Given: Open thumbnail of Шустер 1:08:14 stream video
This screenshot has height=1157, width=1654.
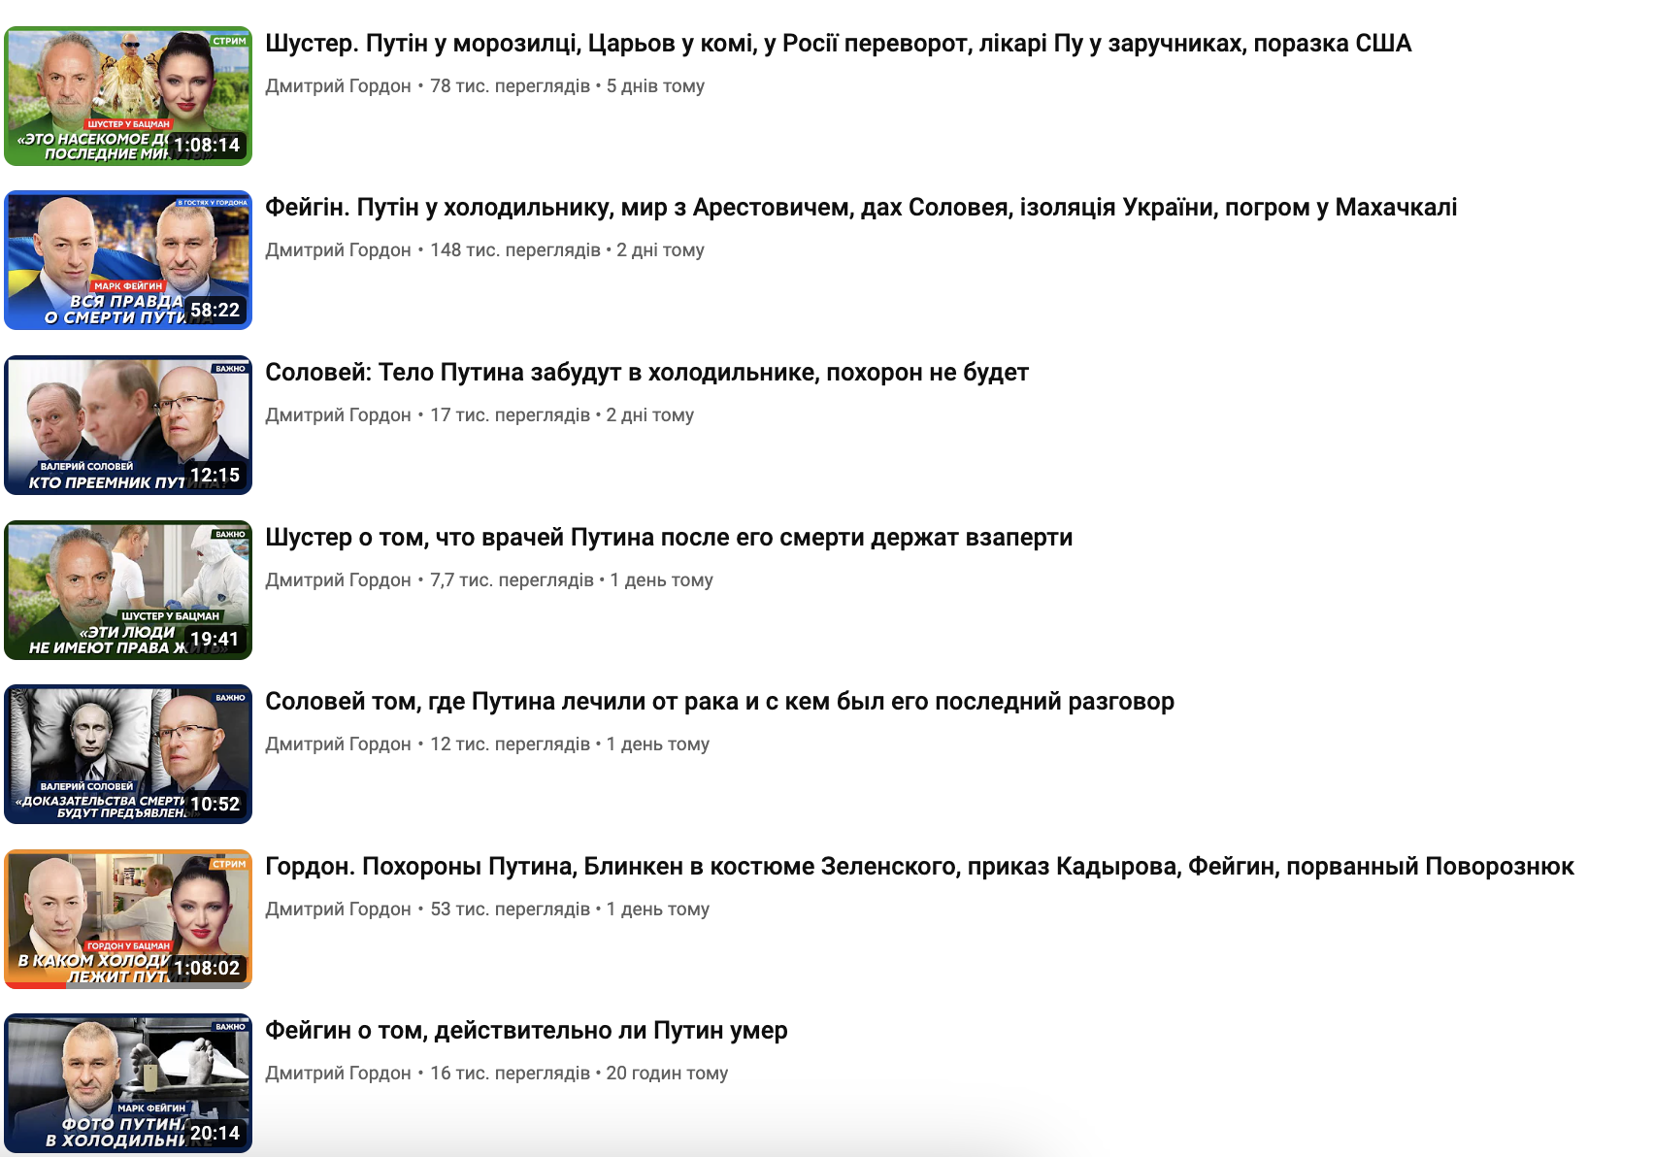Looking at the screenshot, I should point(128,95).
